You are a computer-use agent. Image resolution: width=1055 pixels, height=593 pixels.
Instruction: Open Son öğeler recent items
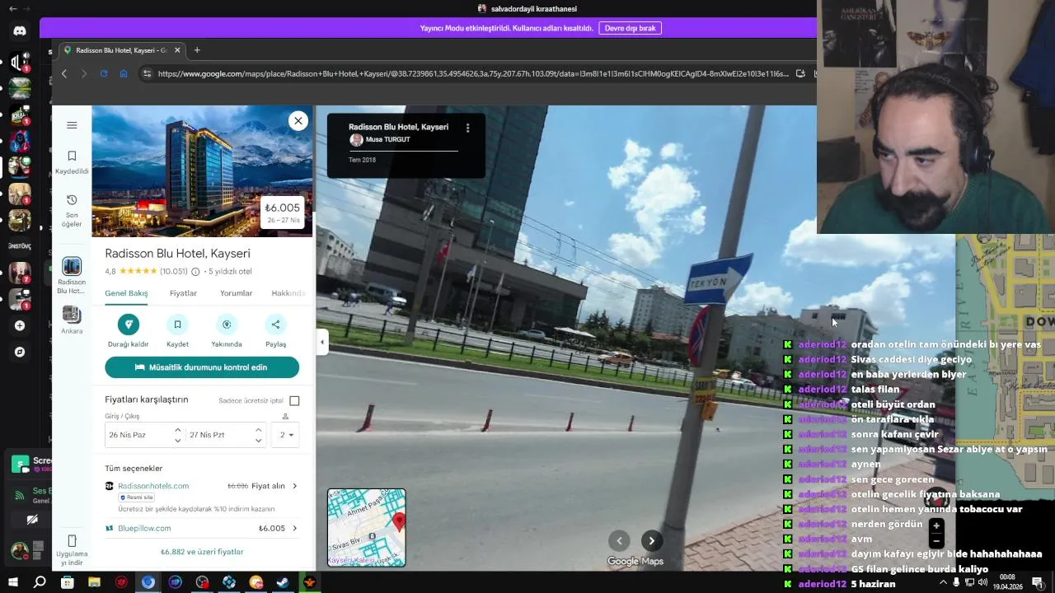coord(72,211)
